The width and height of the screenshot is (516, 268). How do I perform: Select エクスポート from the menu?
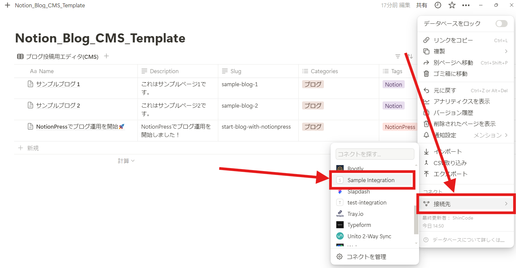point(450,174)
